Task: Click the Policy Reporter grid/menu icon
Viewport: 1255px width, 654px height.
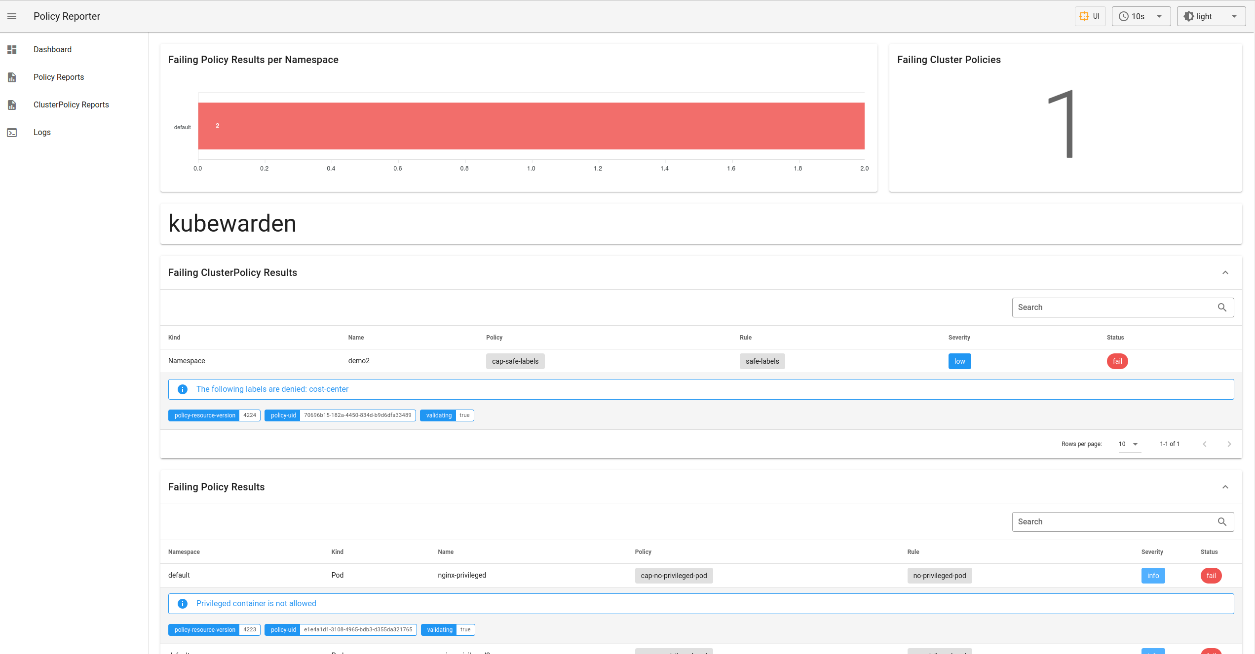Action: (x=12, y=16)
